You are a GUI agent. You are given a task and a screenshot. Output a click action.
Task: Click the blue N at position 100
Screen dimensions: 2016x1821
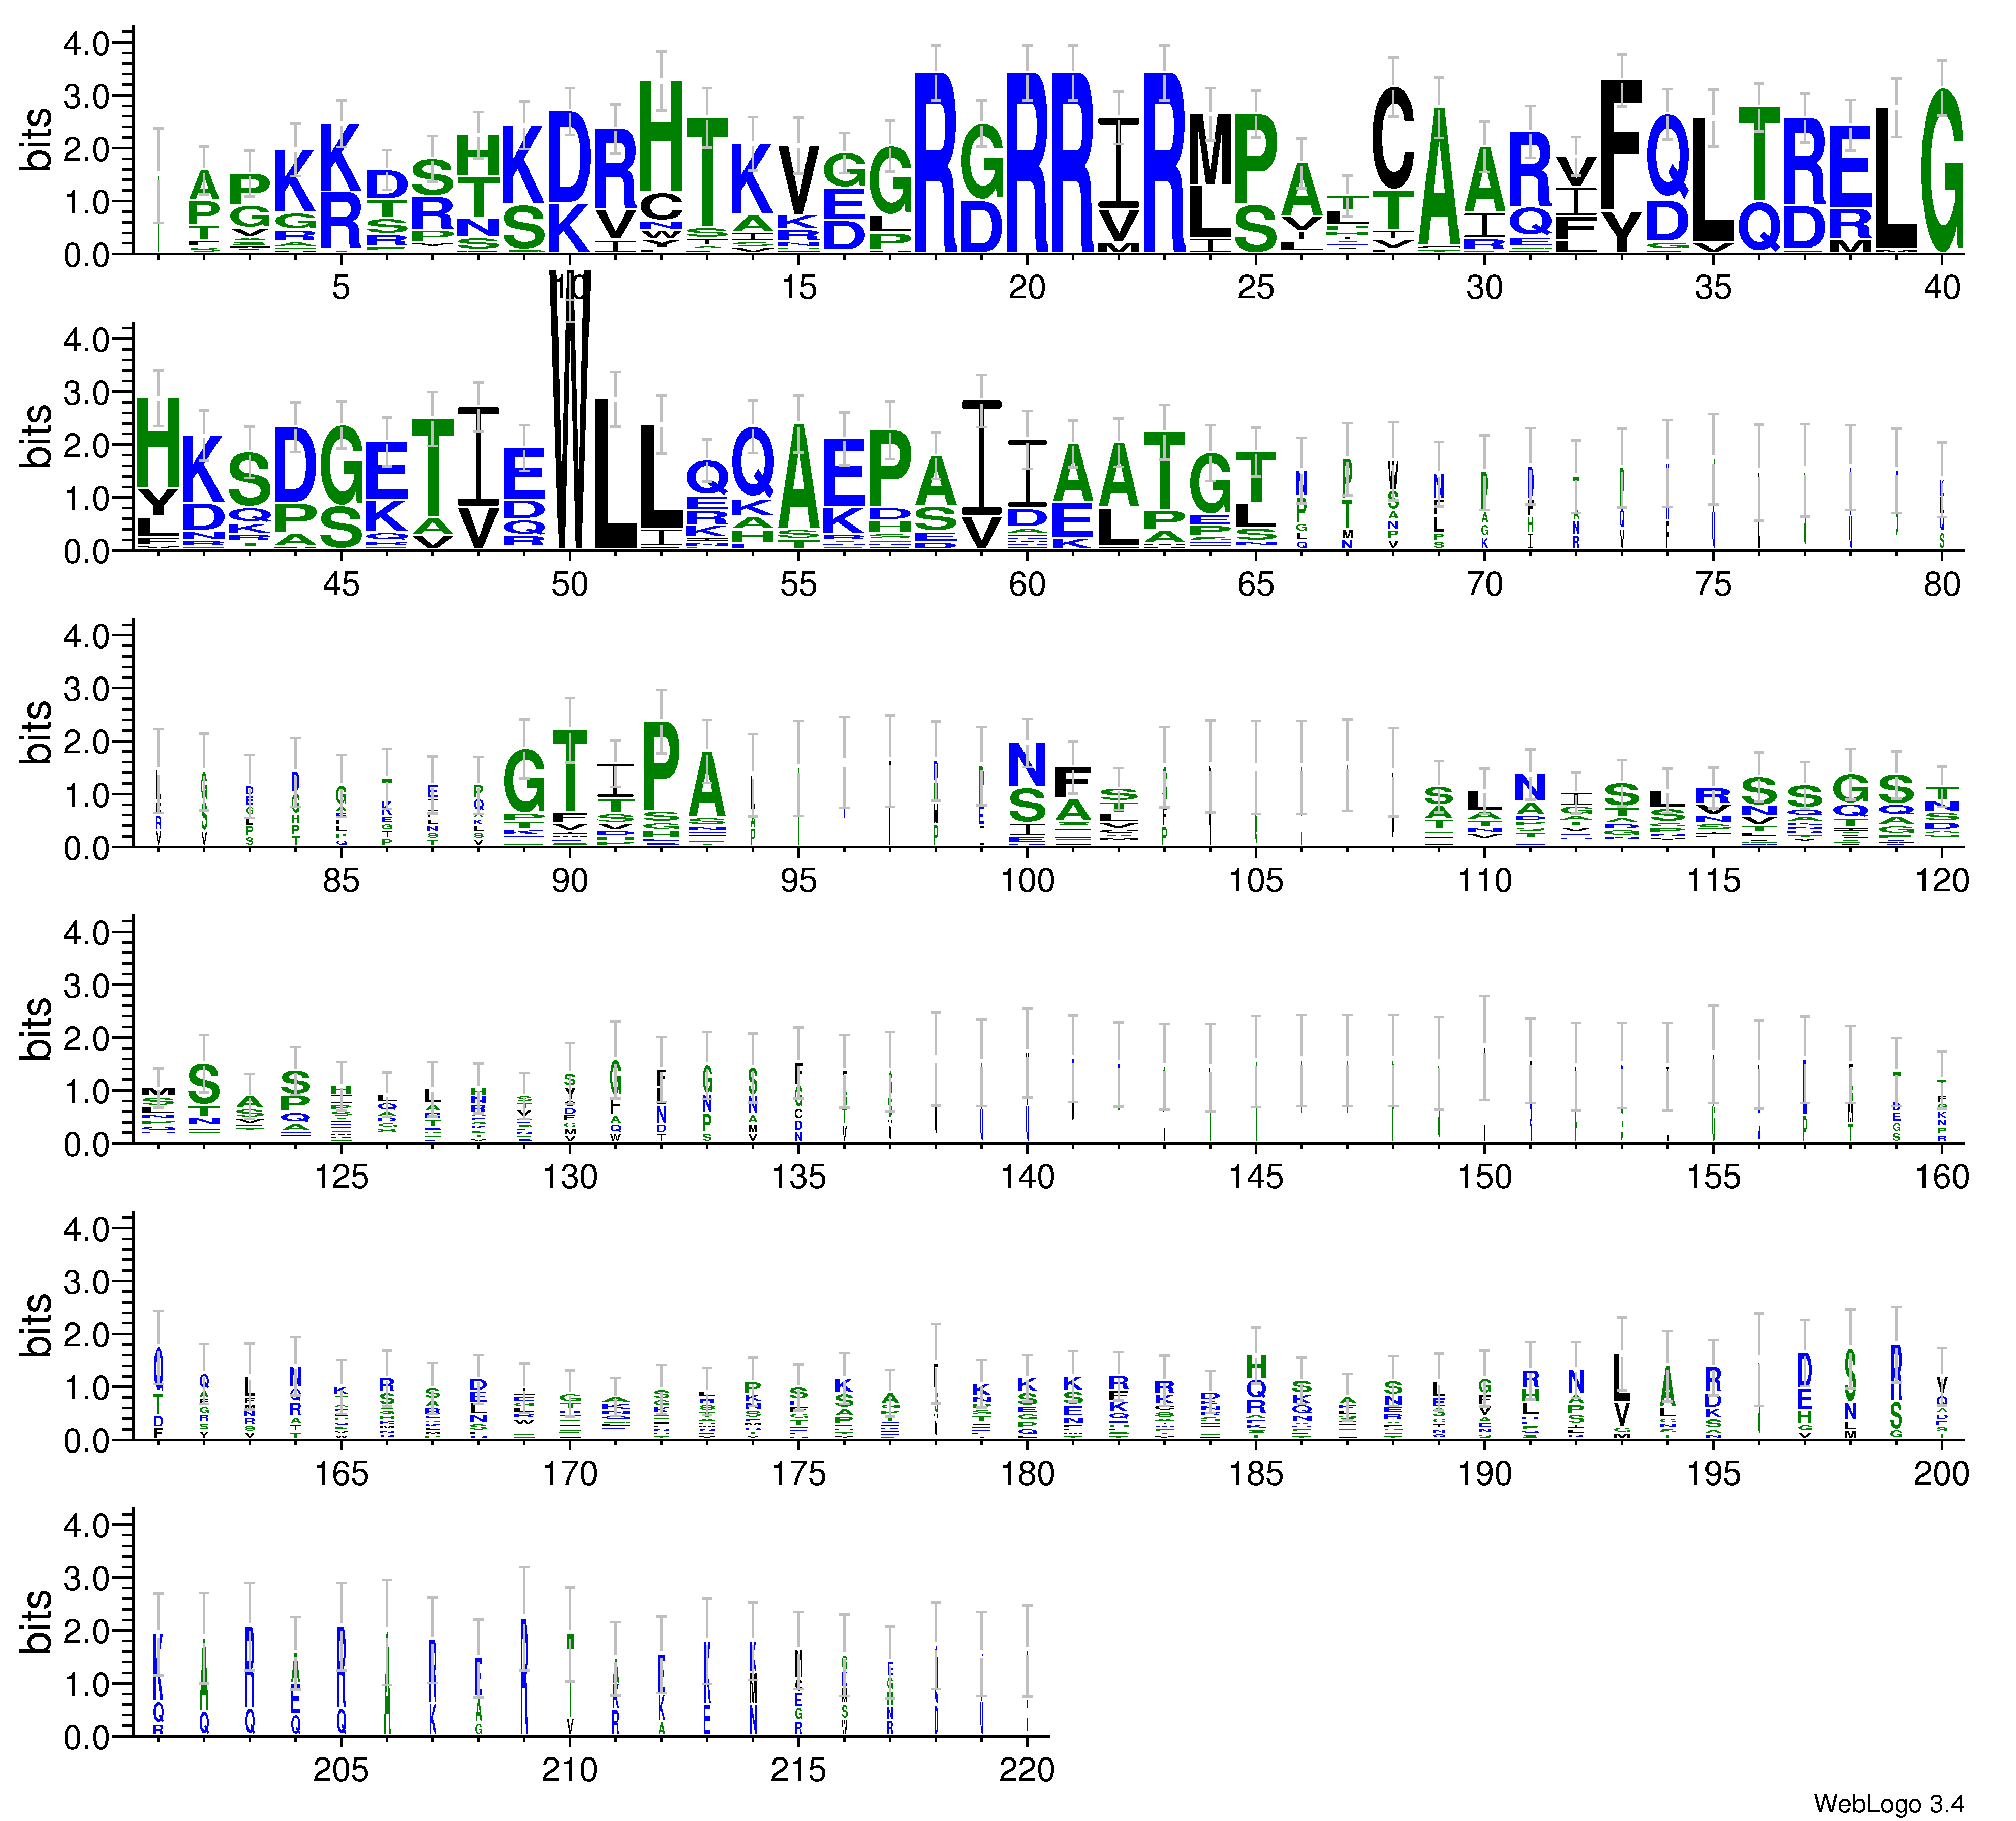tap(1027, 765)
